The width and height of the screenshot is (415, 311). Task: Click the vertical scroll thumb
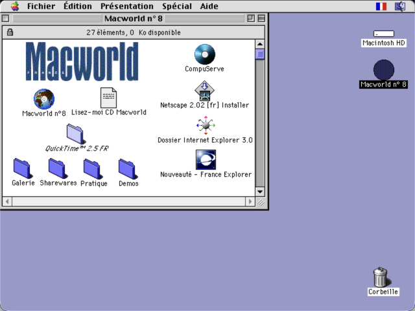260,54
